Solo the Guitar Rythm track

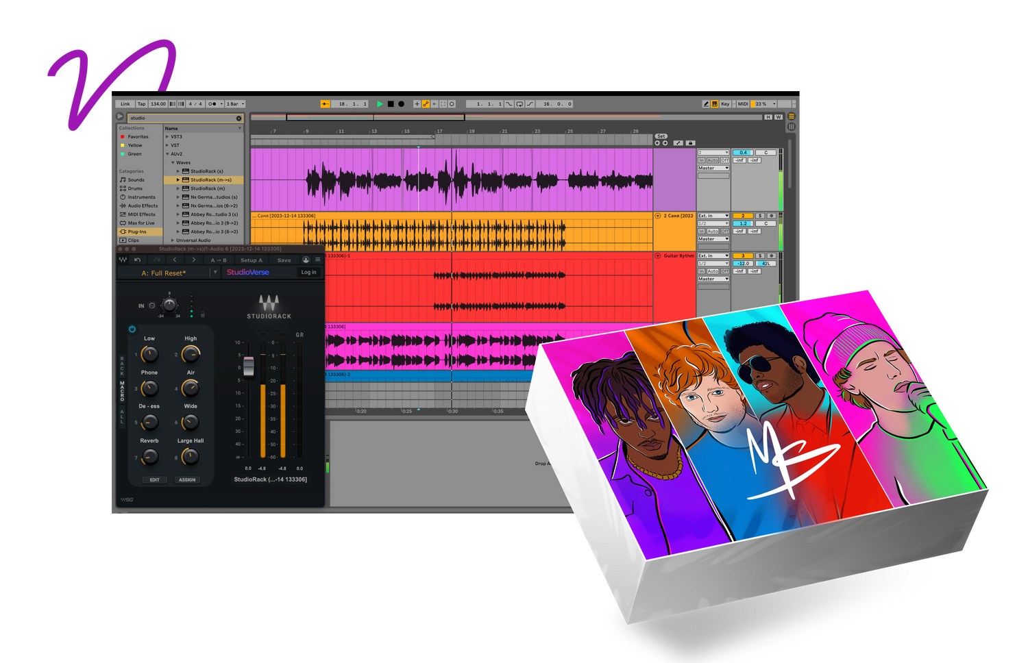[759, 255]
